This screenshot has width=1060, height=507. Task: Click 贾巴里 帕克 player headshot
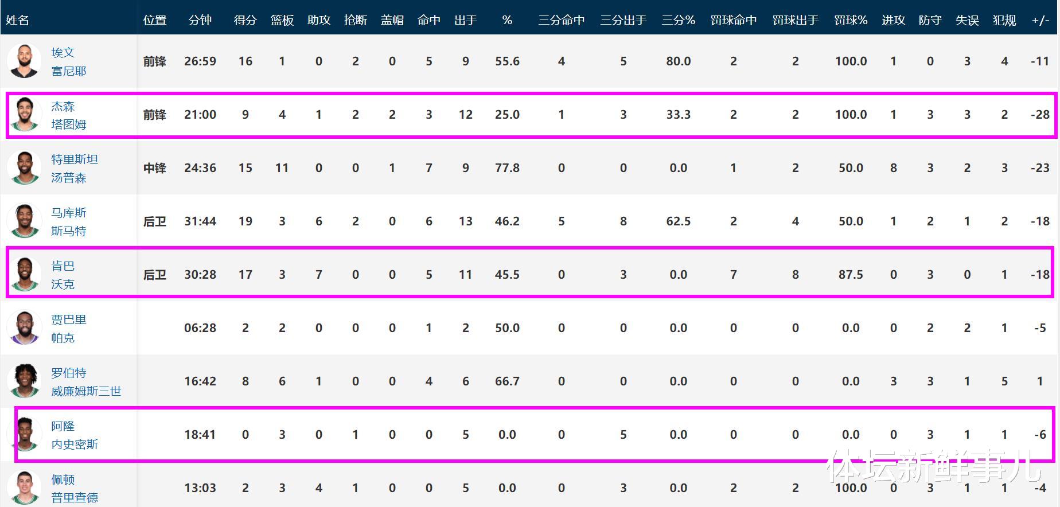(24, 328)
